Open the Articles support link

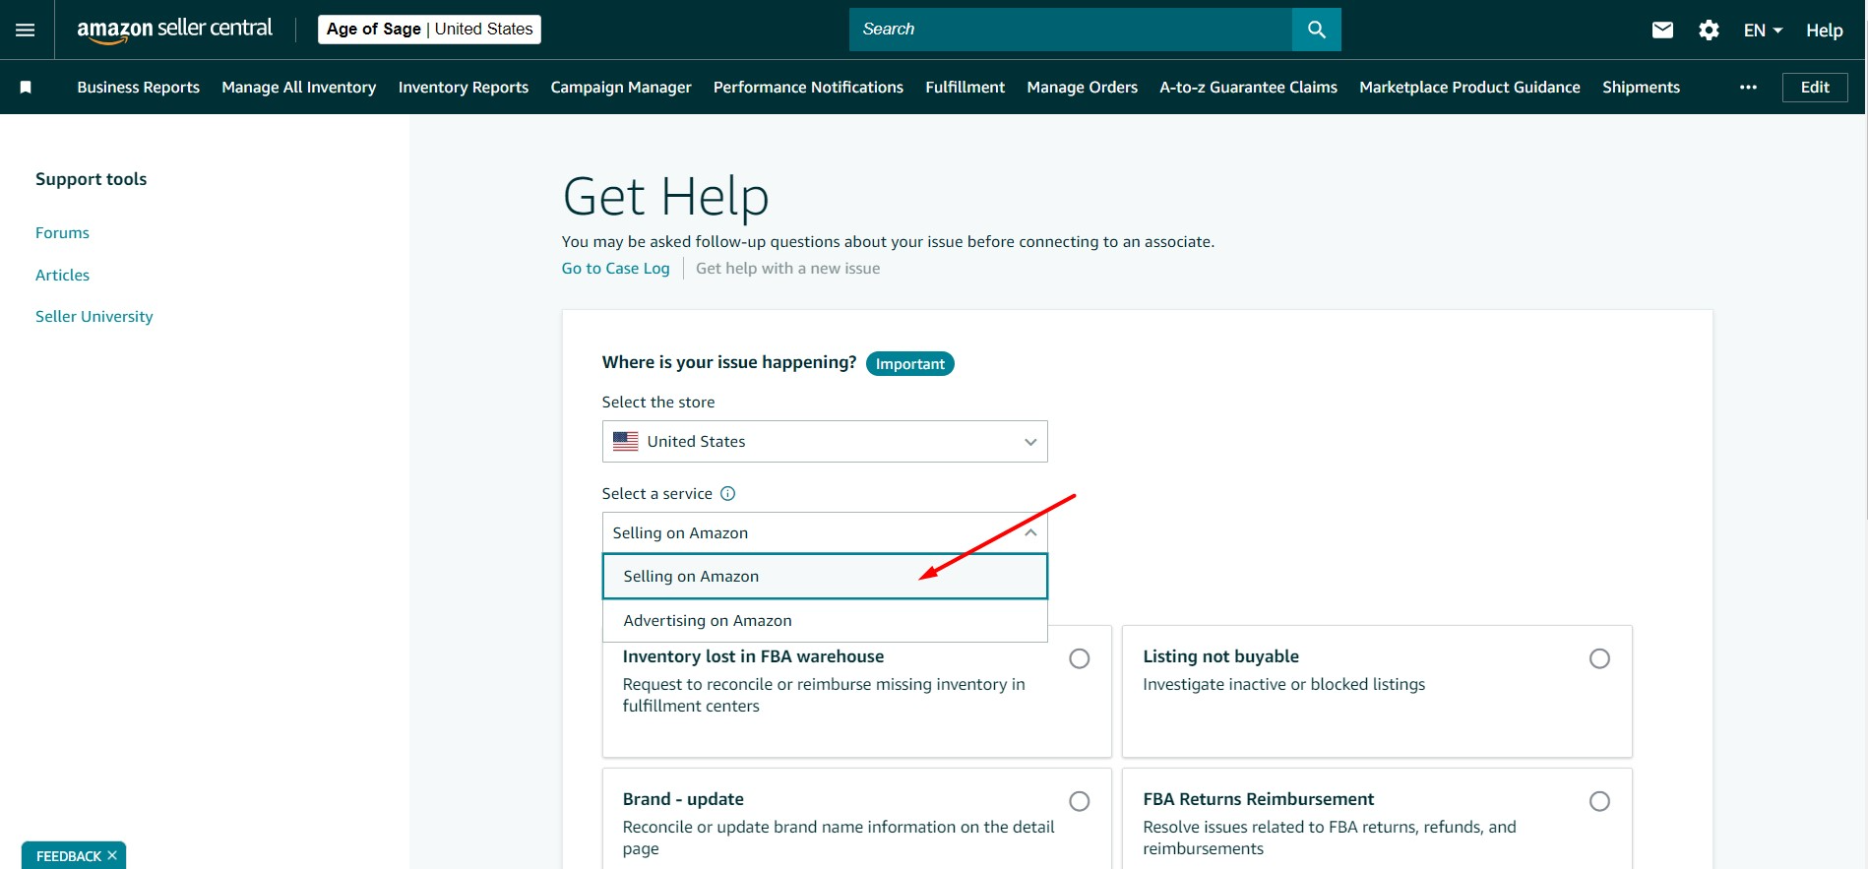(x=62, y=276)
